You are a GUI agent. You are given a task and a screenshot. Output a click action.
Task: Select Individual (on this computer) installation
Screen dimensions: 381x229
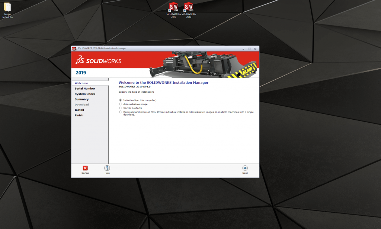[x=120, y=100]
